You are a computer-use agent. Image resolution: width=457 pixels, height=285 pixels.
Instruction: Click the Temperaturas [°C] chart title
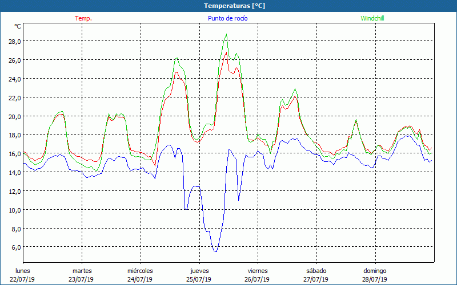235,6
